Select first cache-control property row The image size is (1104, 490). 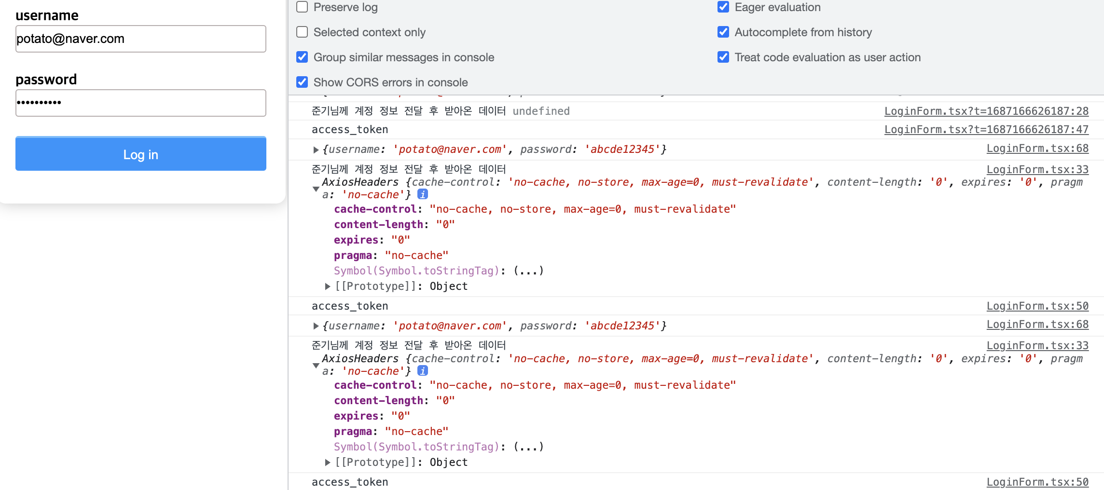click(535, 209)
